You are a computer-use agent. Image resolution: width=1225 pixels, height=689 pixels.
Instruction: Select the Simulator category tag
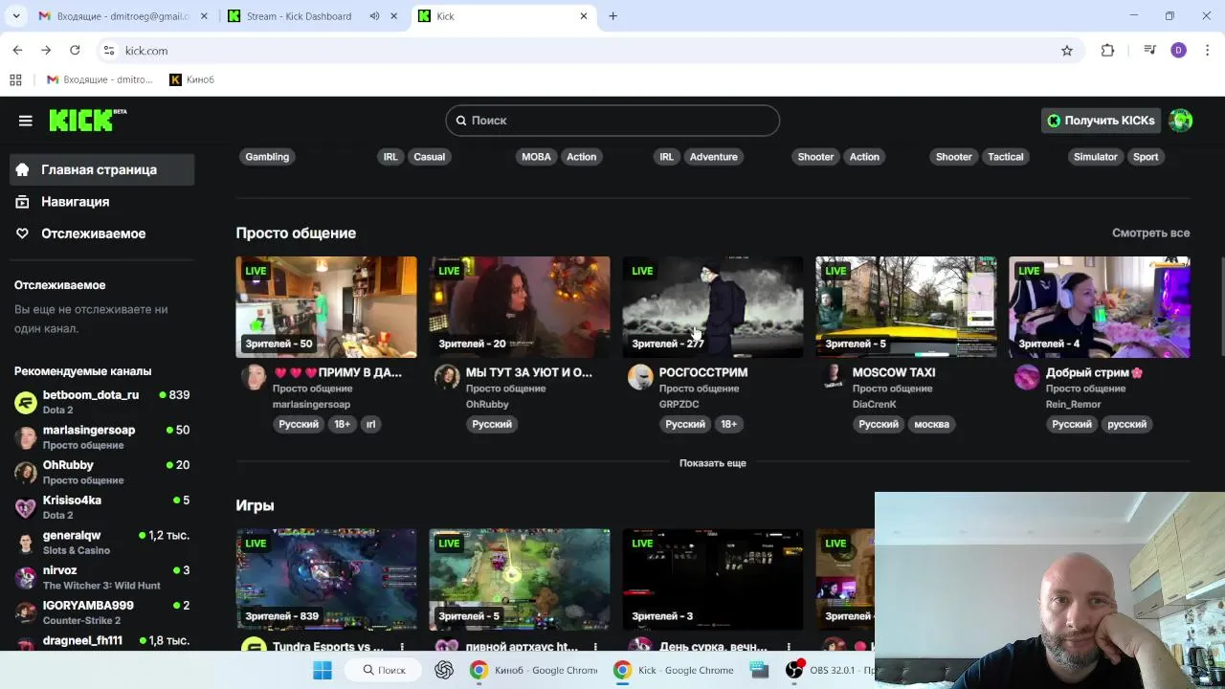[x=1095, y=157]
